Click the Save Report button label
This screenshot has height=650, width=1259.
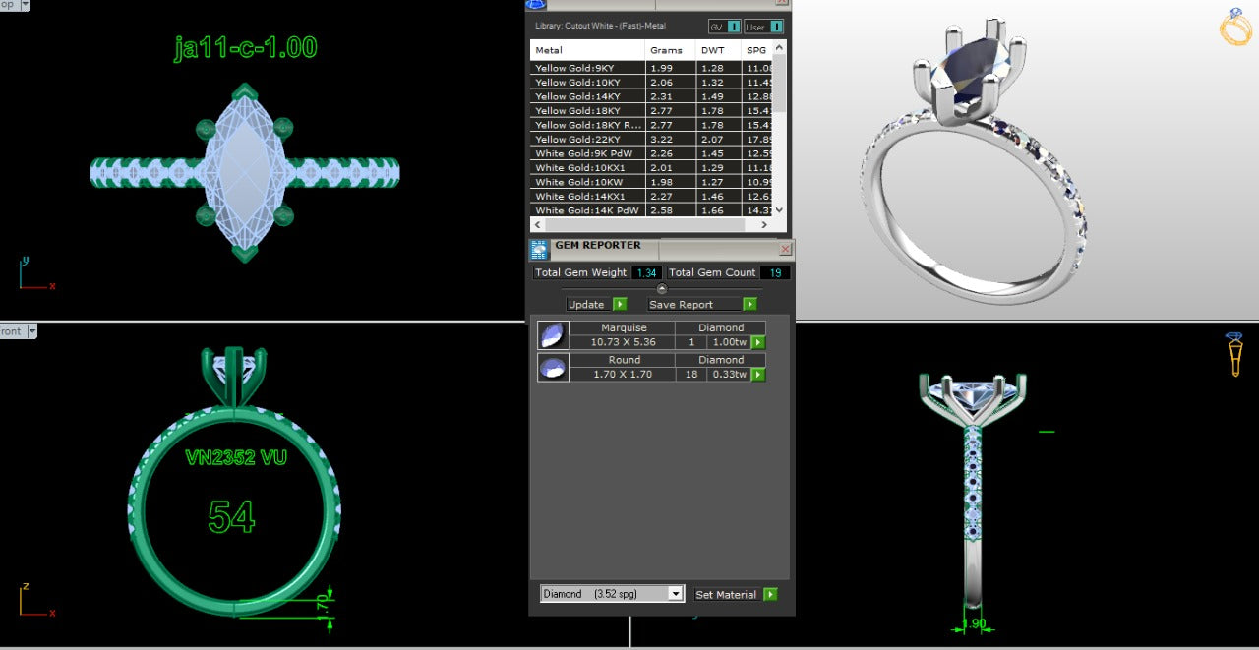[x=681, y=304]
